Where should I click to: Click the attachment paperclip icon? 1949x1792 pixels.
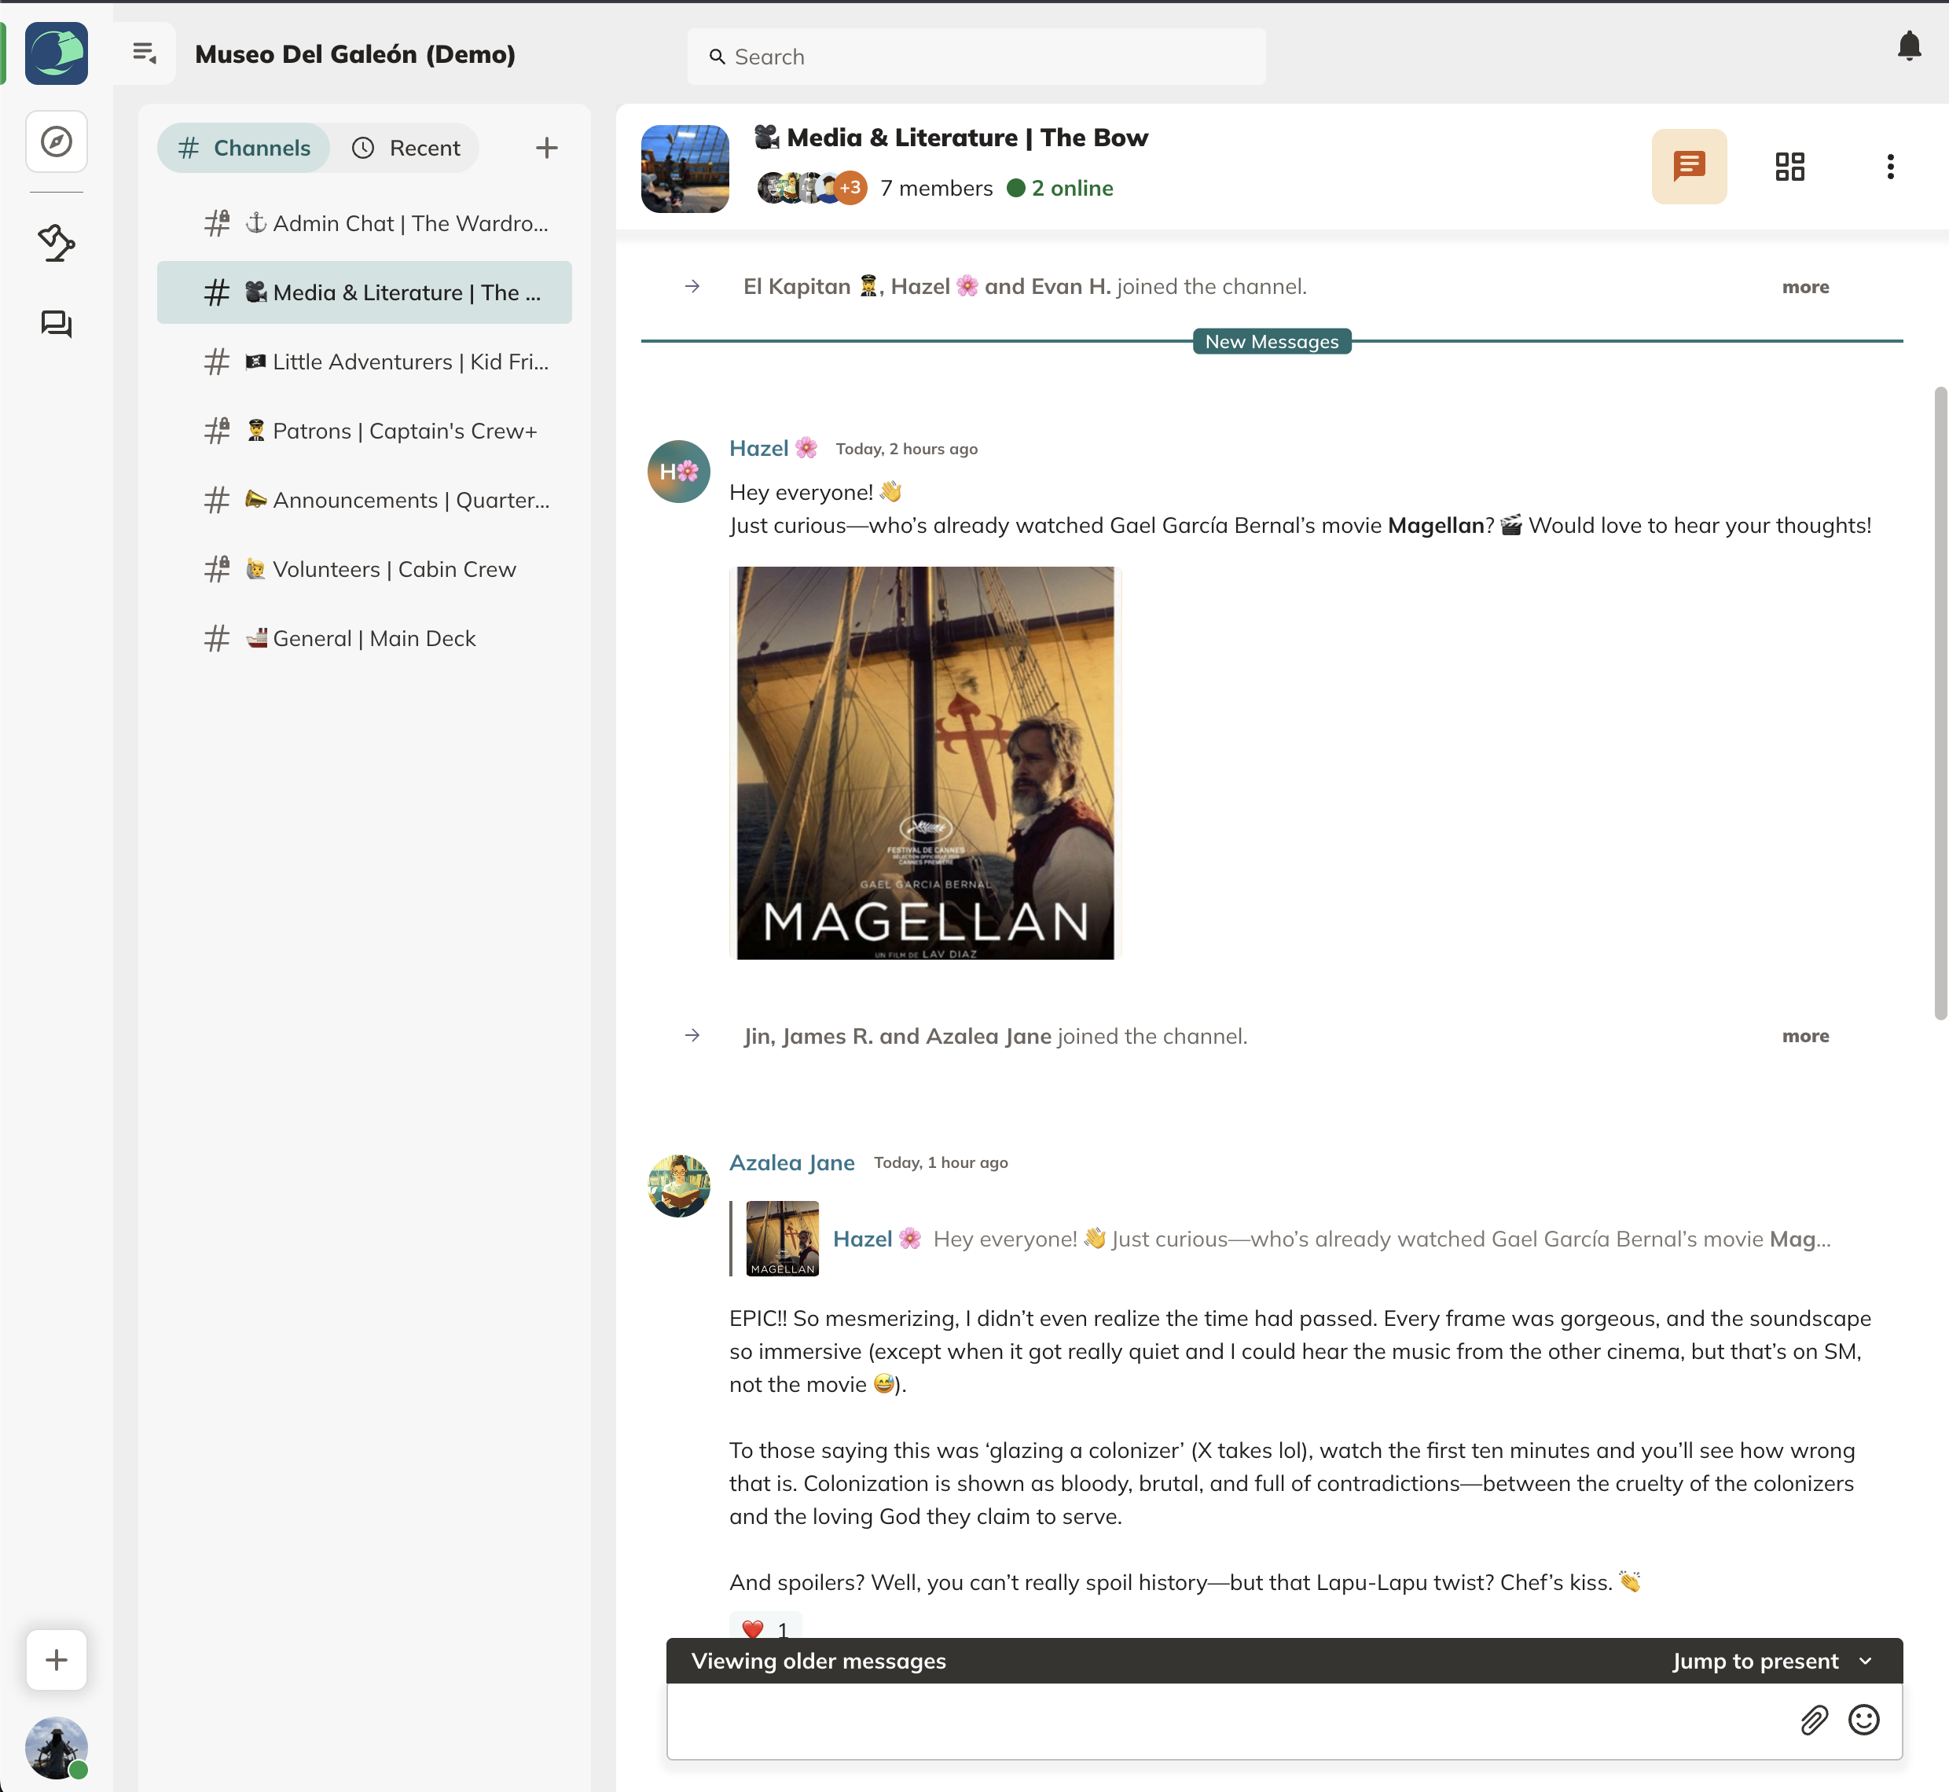1813,1720
